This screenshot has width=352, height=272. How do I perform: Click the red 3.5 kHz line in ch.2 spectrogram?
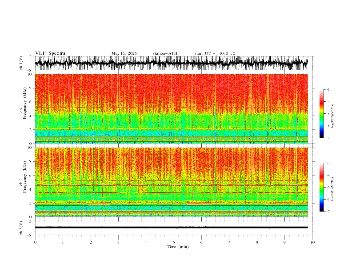click(x=171, y=192)
